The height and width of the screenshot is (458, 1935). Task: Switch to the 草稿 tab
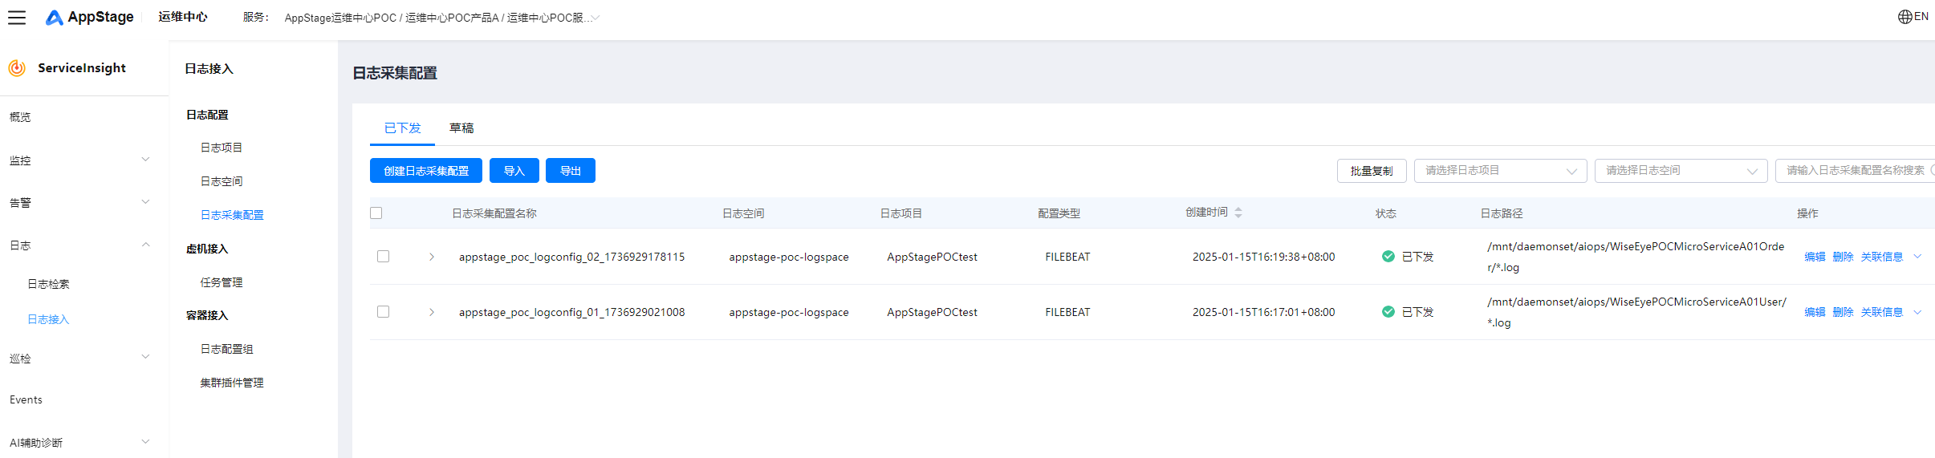[x=461, y=128]
